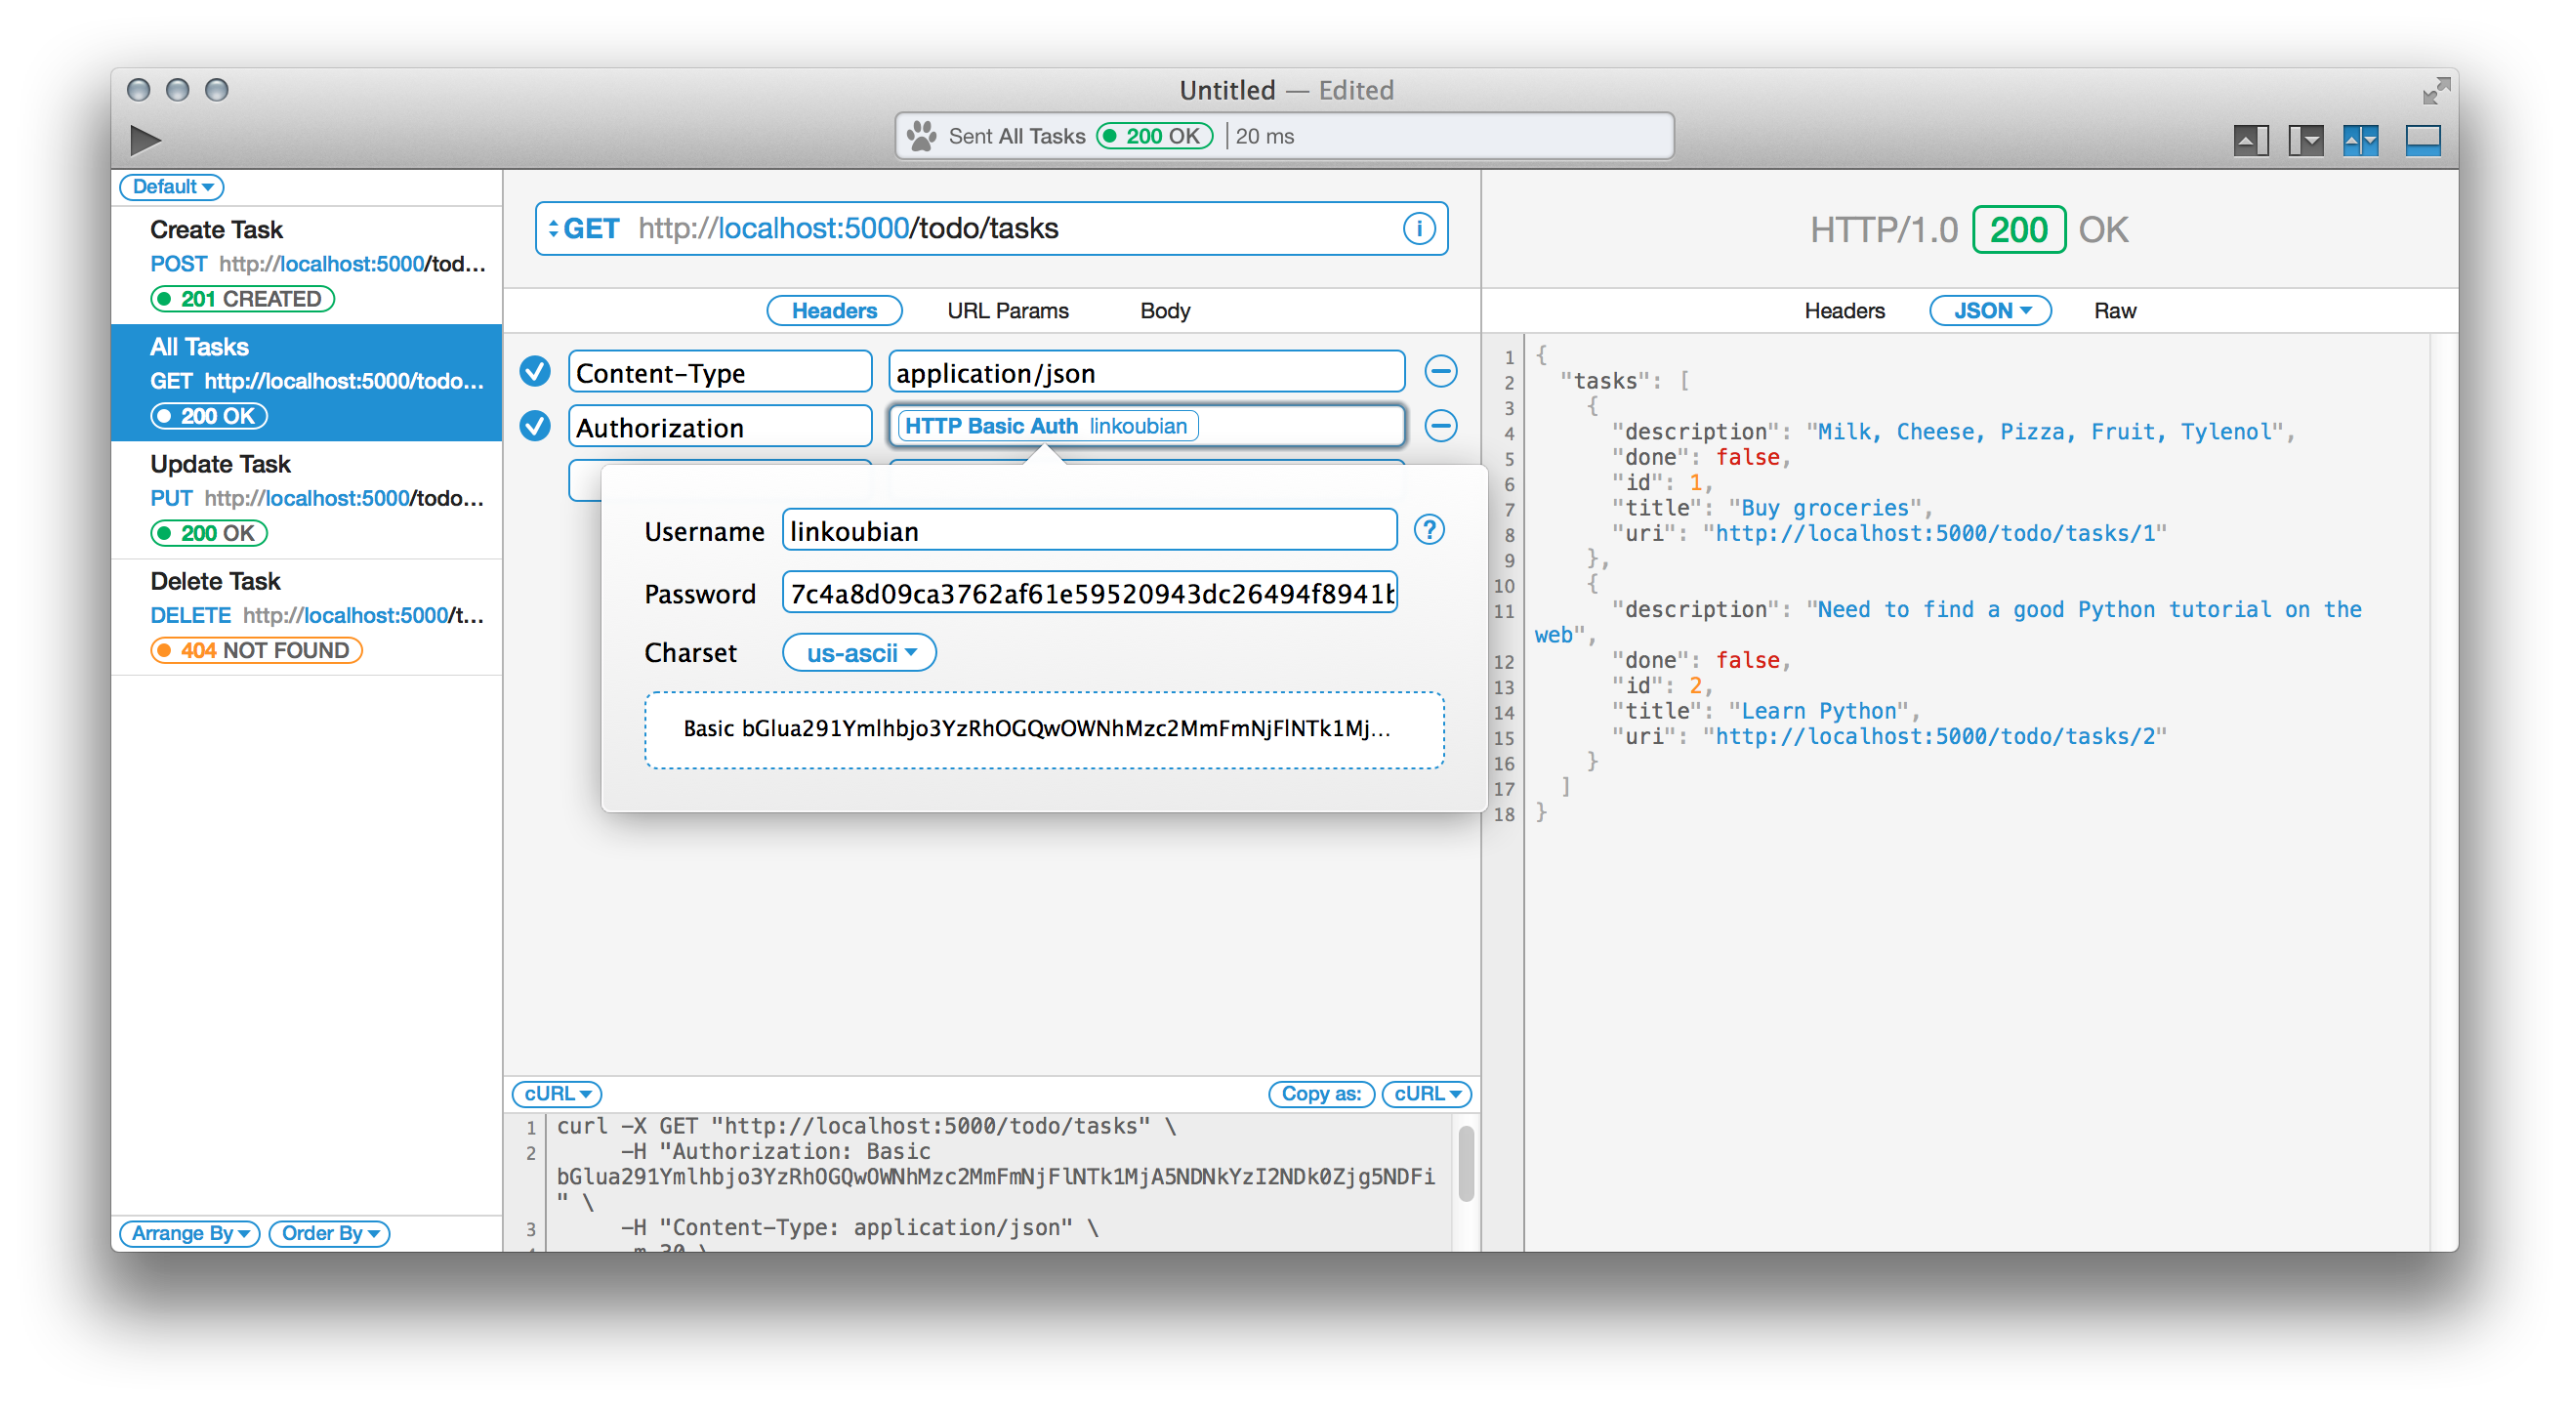Open the GET method selector
Image resolution: width=2570 pixels, height=1406 pixels.
585,228
